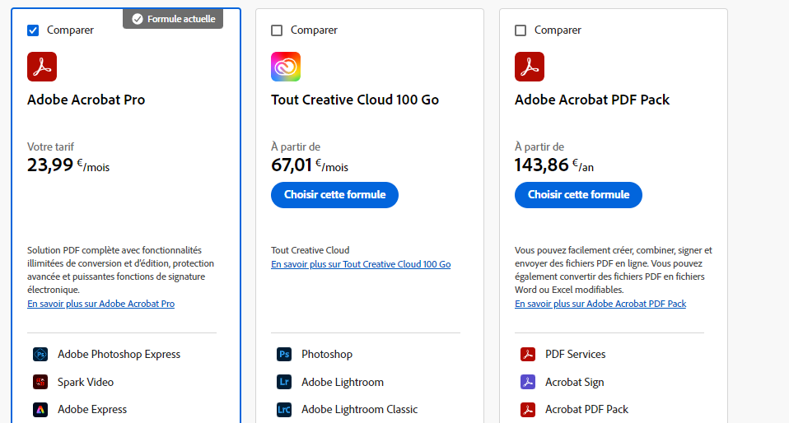
Task: Choose the Adobe Acrobat PDF Pack plan
Action: pos(578,195)
